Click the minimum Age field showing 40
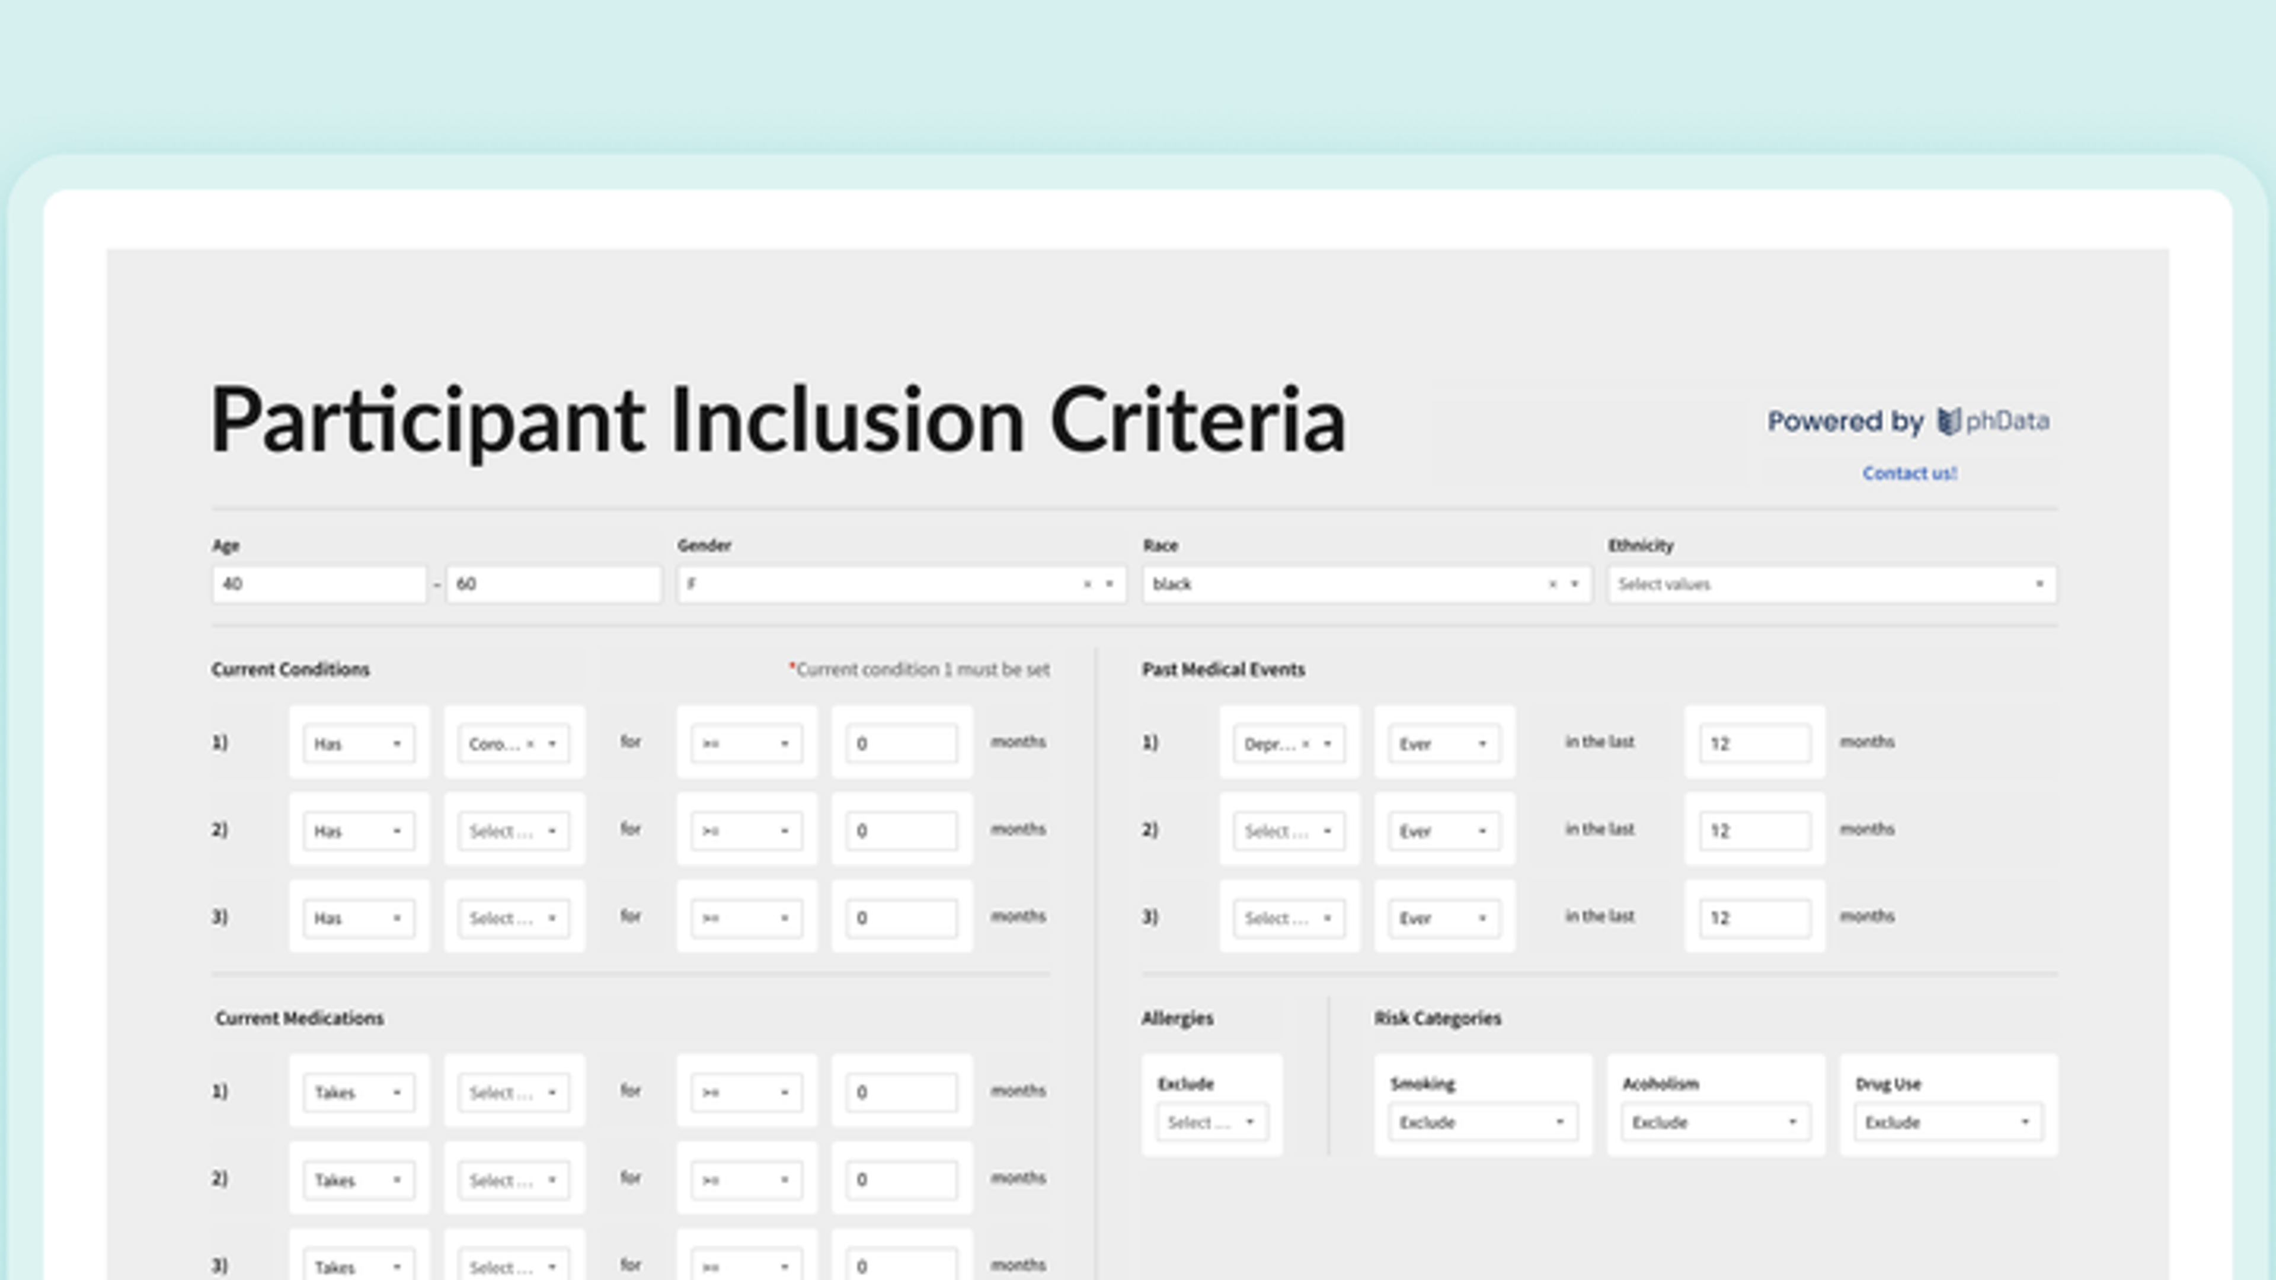The image size is (2276, 1280). click(x=319, y=584)
